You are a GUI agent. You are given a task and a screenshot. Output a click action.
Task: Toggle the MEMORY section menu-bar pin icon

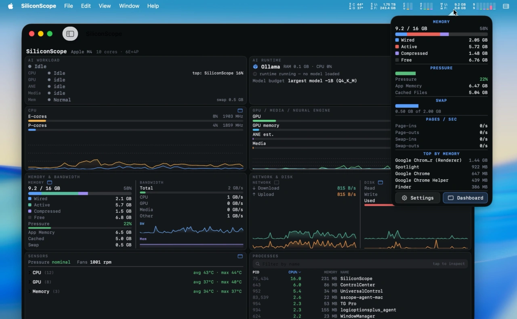pyautogui.click(x=49, y=183)
